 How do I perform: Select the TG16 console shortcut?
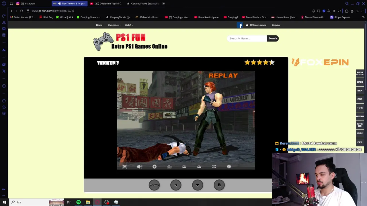point(360,108)
